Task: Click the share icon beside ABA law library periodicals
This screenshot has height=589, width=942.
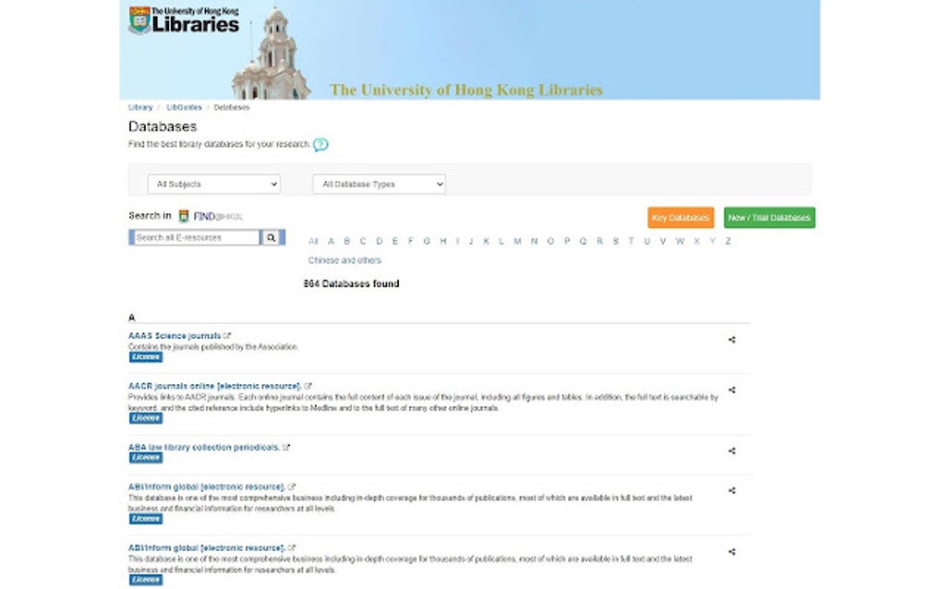Action: click(731, 451)
